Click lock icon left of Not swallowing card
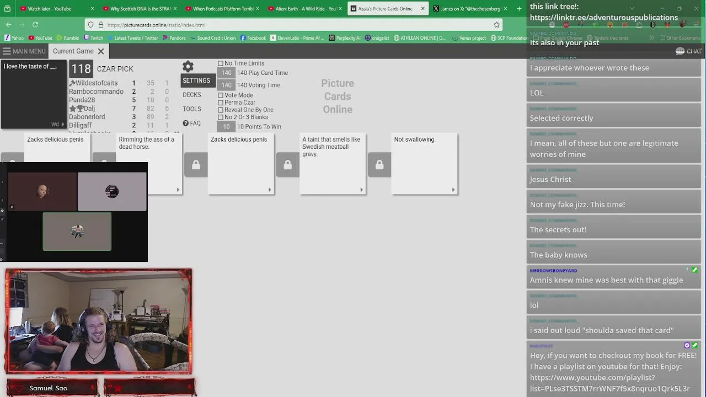The height and width of the screenshot is (397, 706). pyautogui.click(x=379, y=165)
